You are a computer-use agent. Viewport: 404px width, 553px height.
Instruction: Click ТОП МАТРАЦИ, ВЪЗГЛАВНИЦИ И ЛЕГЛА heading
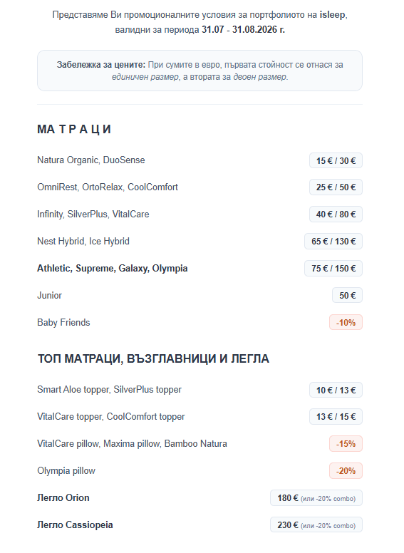(x=153, y=358)
